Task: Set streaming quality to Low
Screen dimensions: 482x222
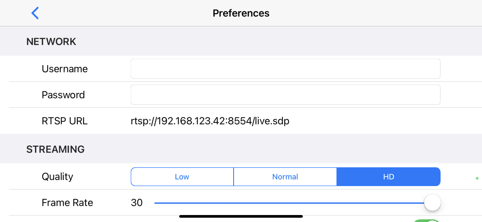Action: [x=182, y=177]
